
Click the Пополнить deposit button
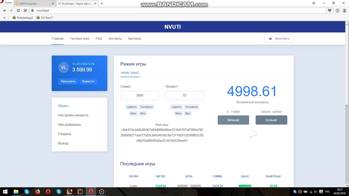point(68,81)
